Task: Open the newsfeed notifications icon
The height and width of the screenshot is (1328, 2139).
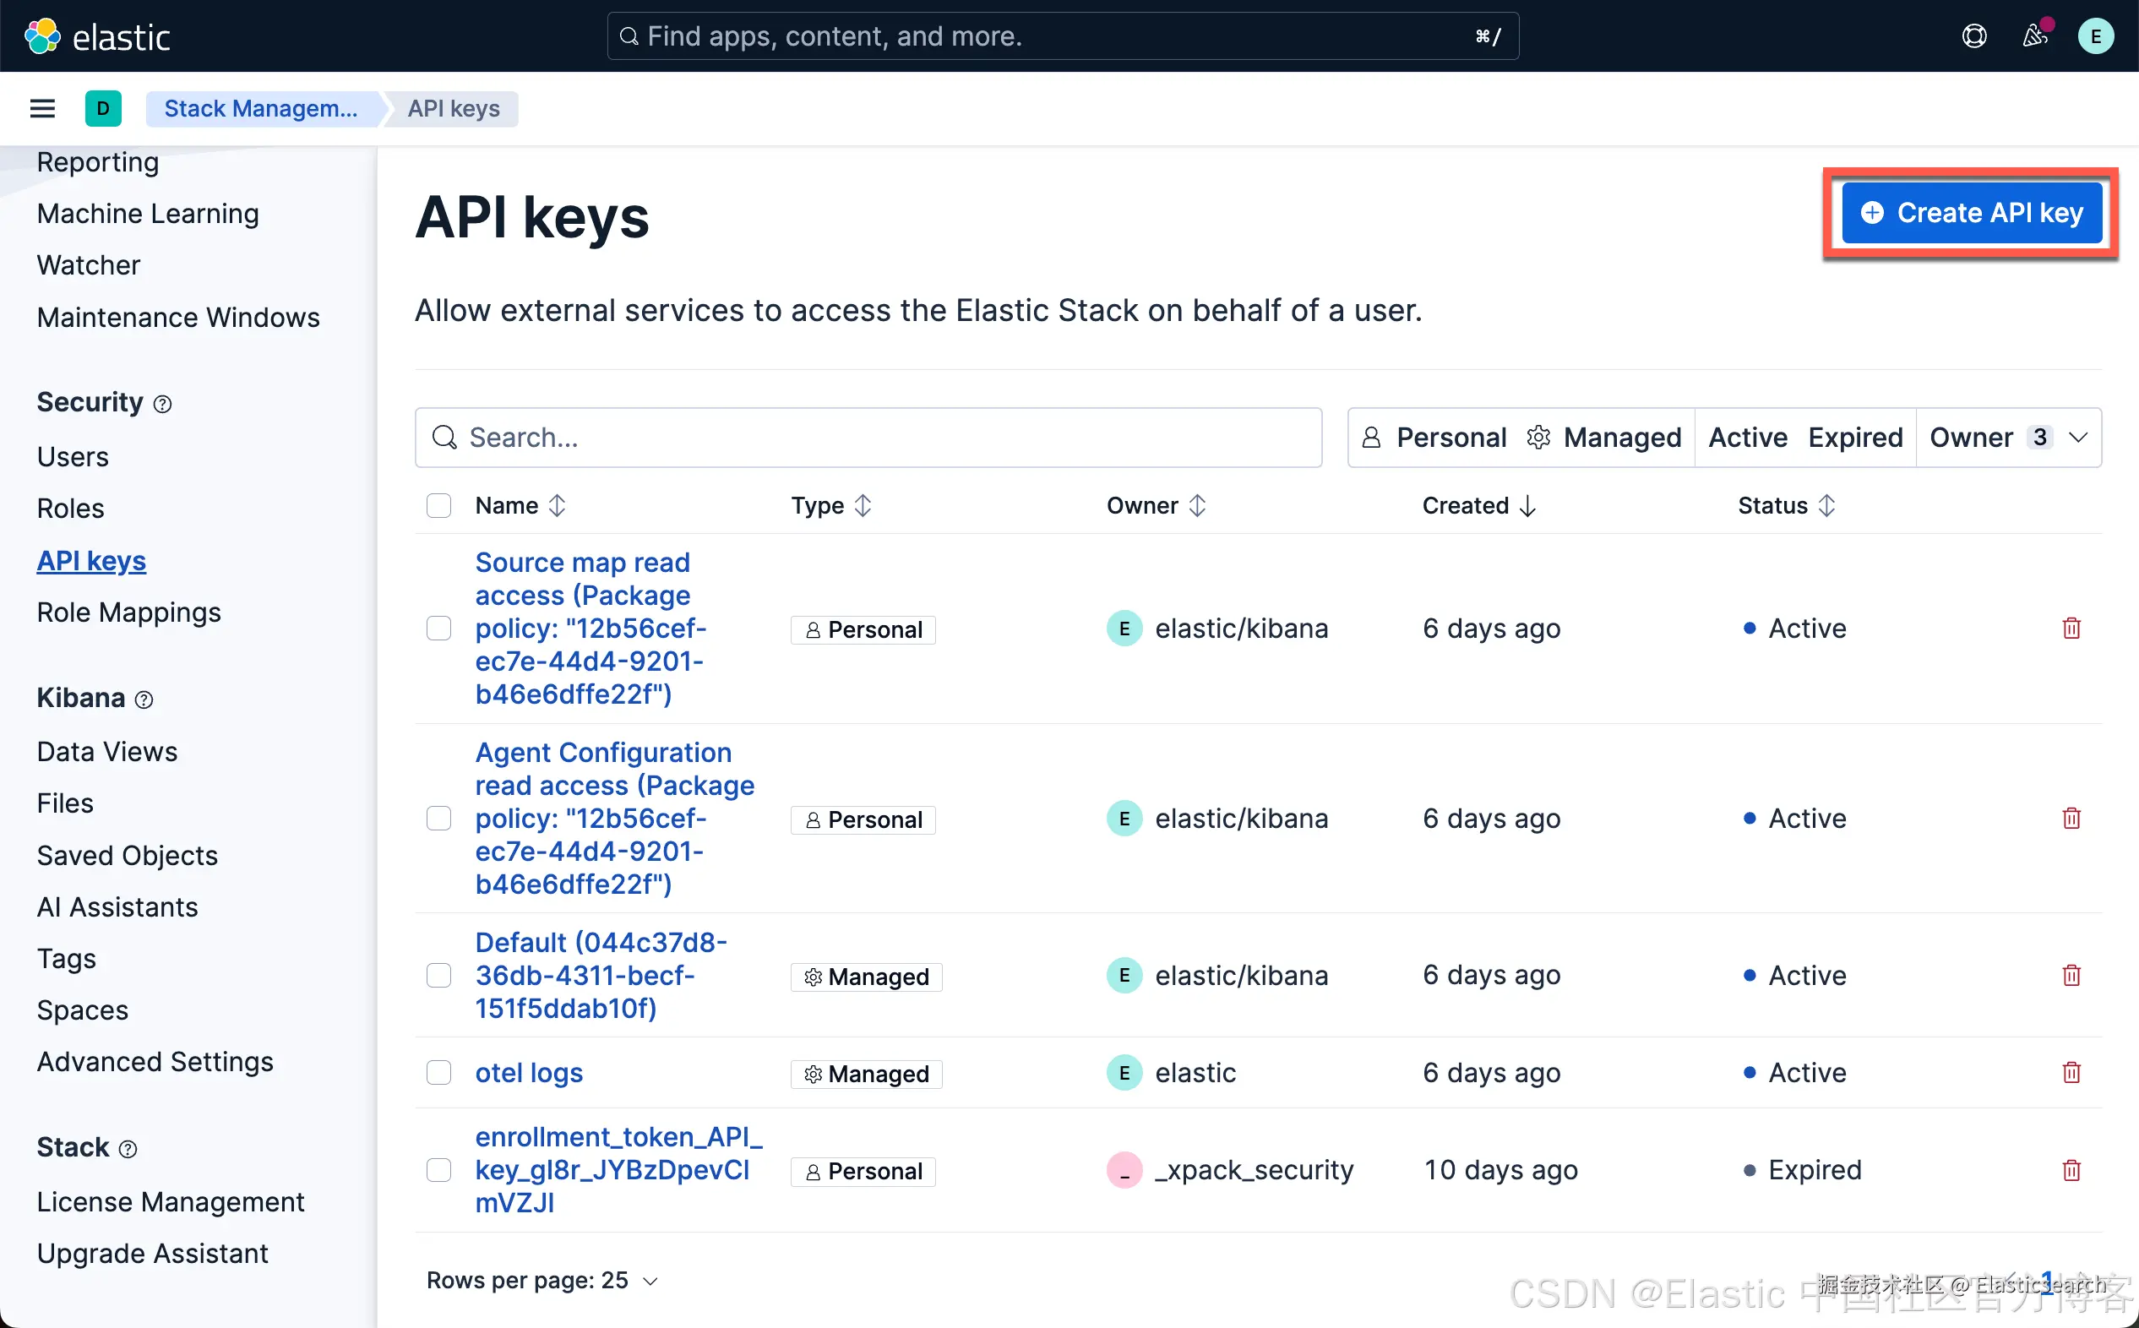Action: pyautogui.click(x=2034, y=36)
